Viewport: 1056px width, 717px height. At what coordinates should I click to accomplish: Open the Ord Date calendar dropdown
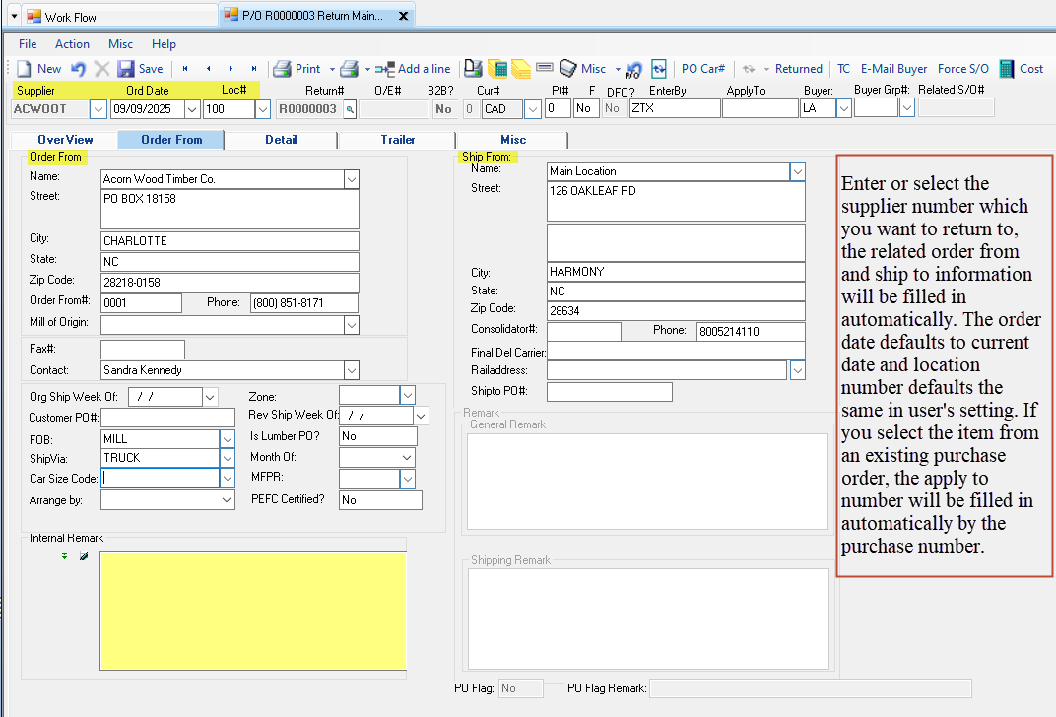tap(192, 109)
